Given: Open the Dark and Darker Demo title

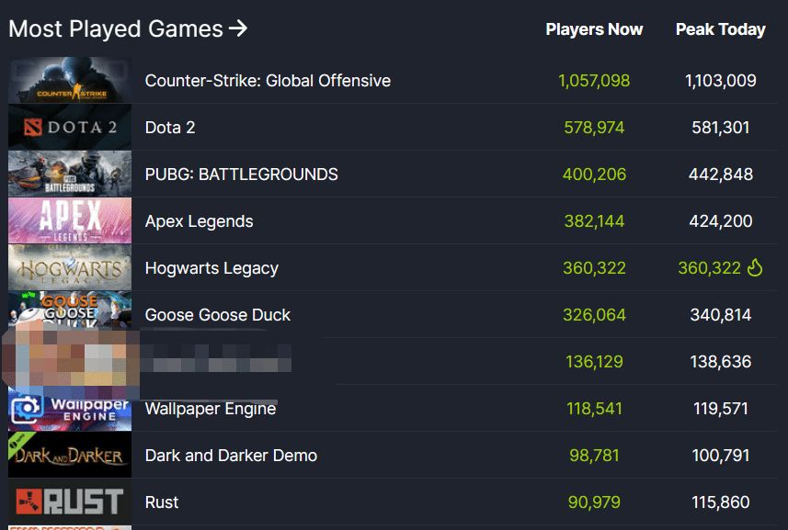Looking at the screenshot, I should click(x=231, y=456).
